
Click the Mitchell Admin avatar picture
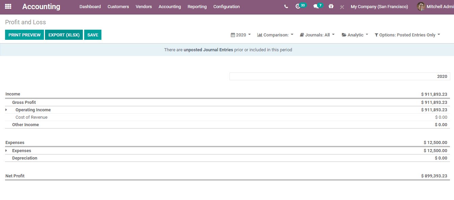tap(421, 6)
